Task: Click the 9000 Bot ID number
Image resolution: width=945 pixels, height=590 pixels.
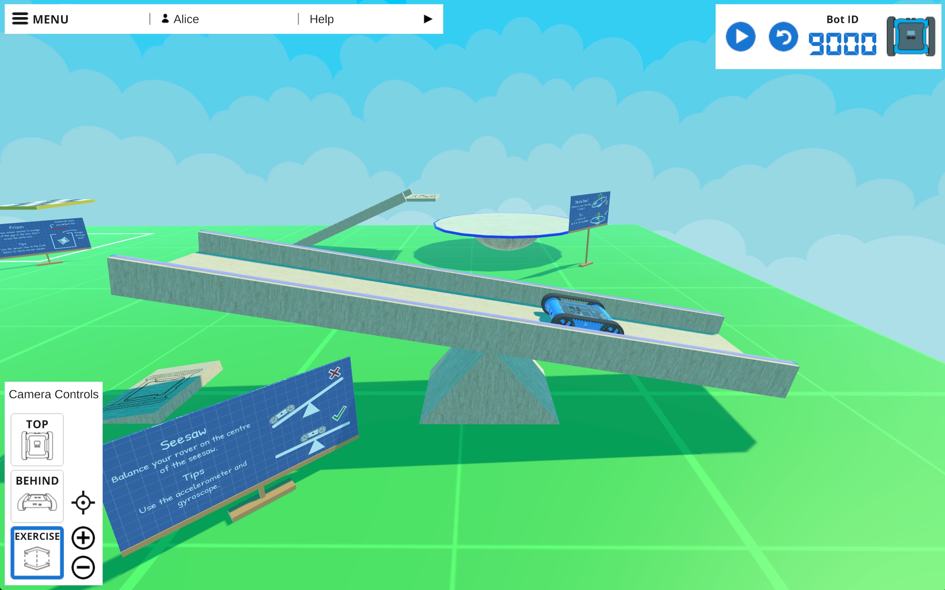Action: (x=842, y=44)
